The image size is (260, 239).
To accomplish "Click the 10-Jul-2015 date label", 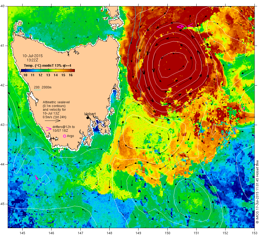I will click(x=32, y=56).
